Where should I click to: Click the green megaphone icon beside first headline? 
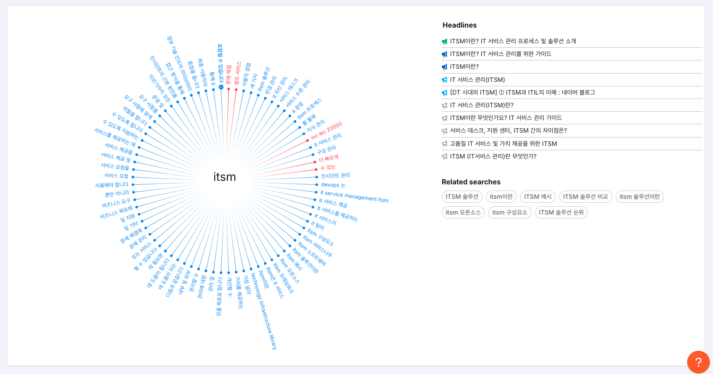444,42
